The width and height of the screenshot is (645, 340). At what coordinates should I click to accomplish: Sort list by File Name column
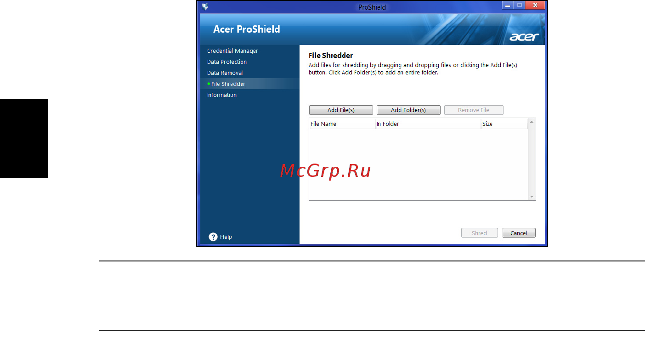(342, 124)
